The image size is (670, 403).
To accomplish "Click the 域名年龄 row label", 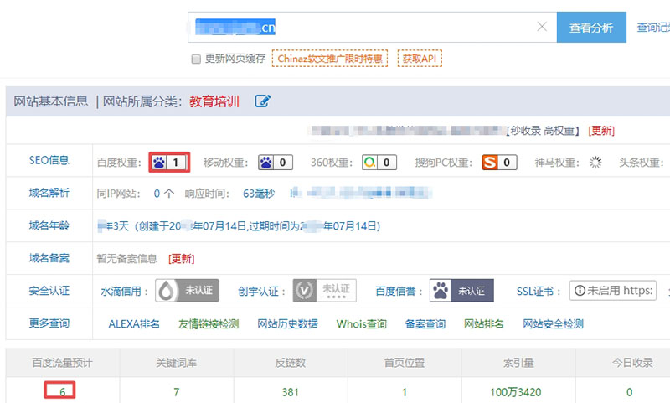I will [49, 225].
